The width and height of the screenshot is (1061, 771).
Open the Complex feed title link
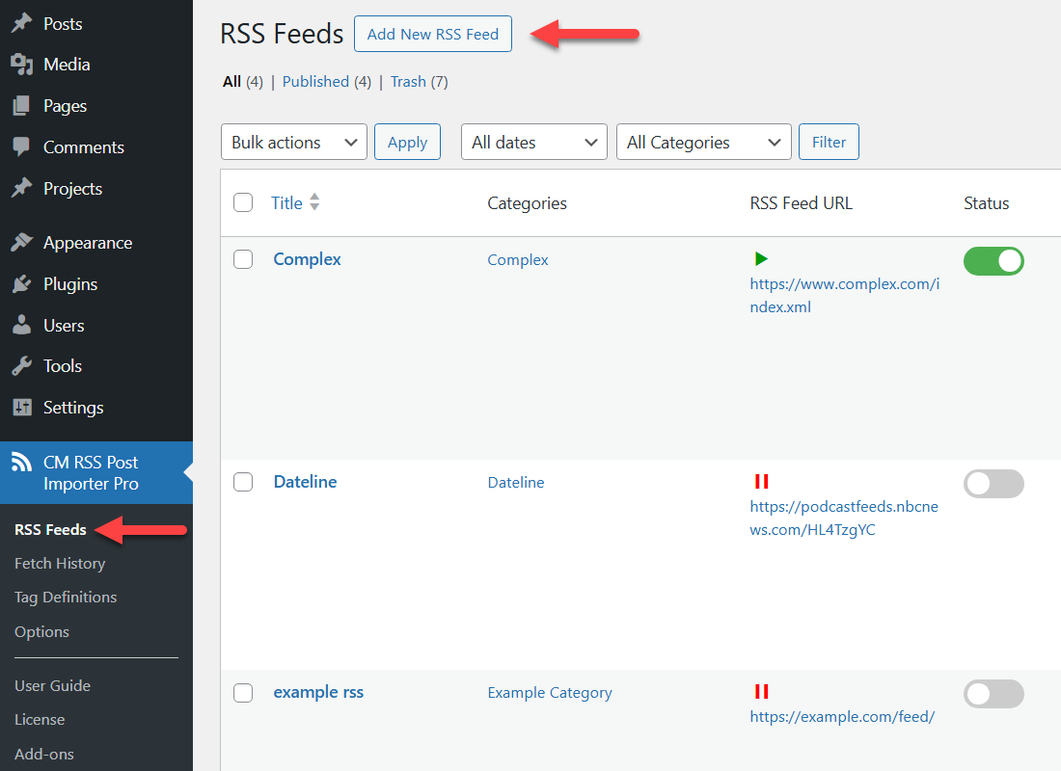click(307, 259)
